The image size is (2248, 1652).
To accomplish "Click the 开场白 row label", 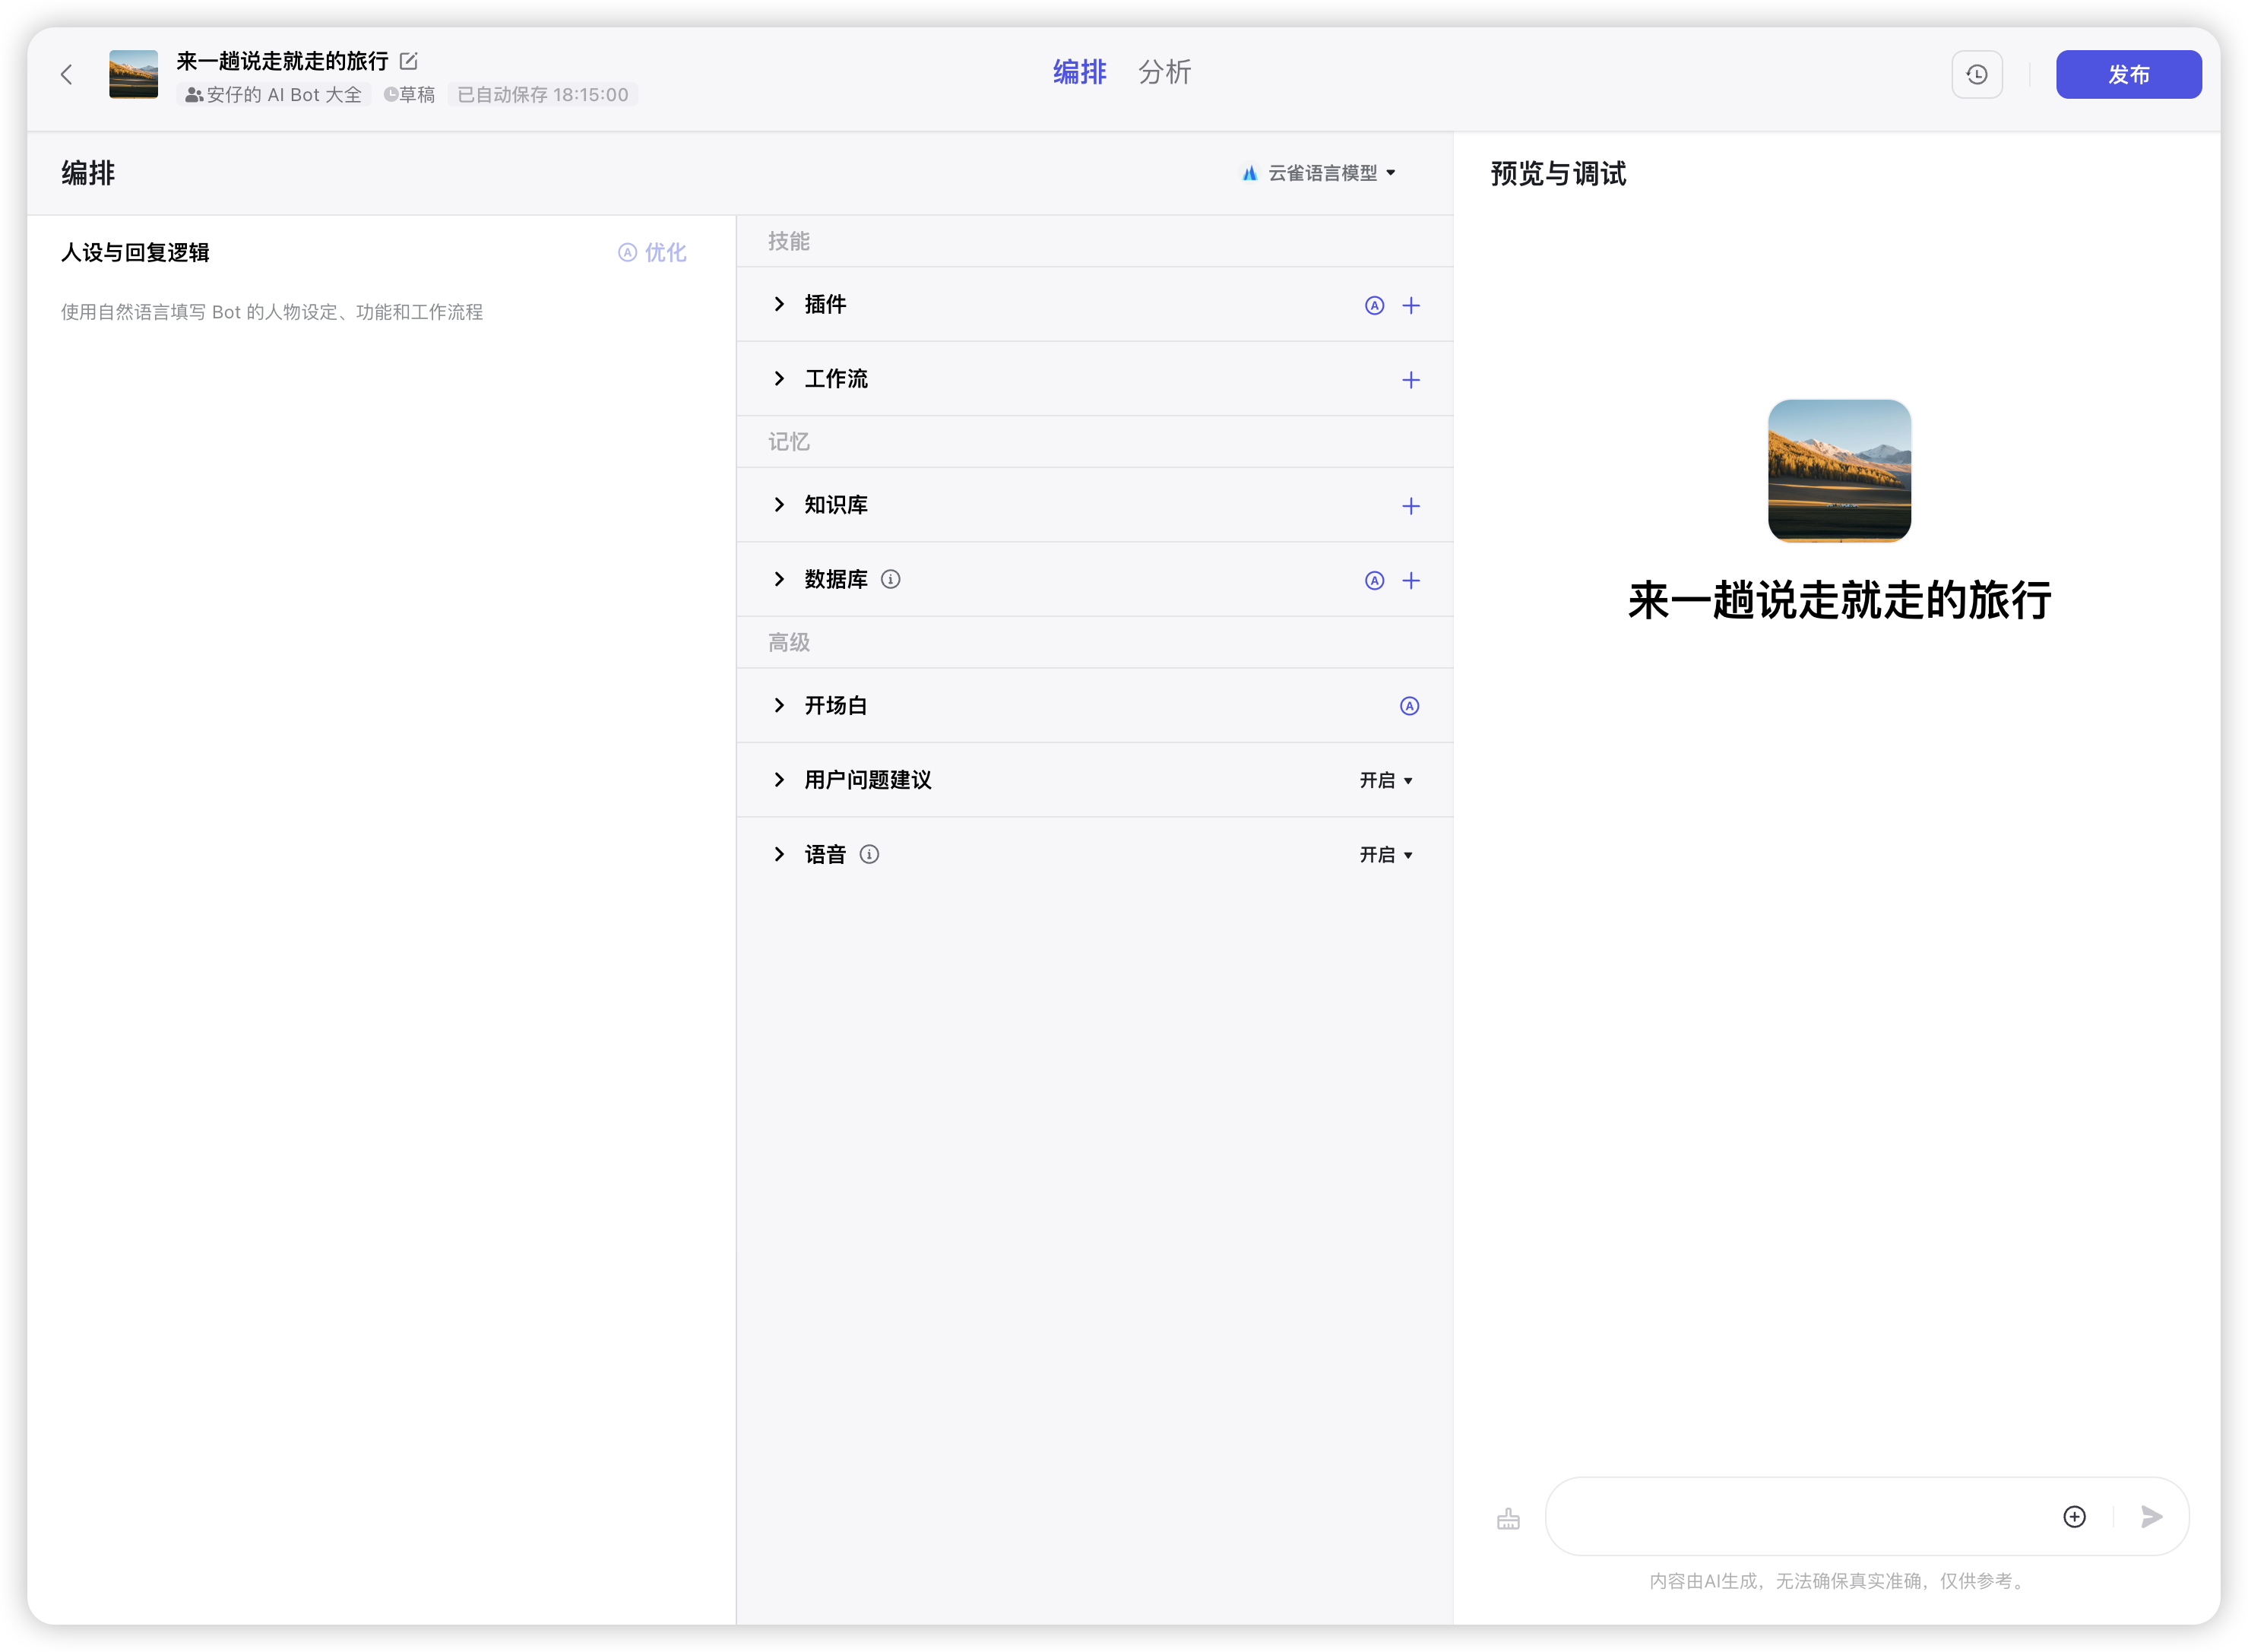I will [836, 705].
